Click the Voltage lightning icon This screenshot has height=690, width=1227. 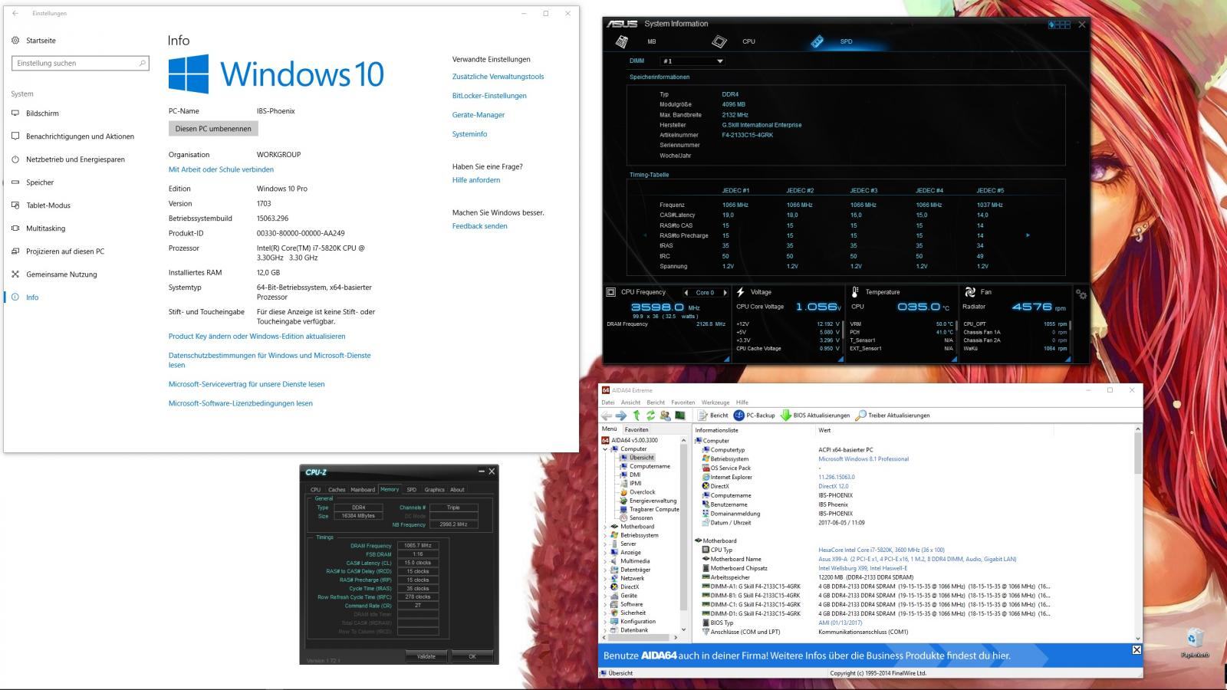pyautogui.click(x=741, y=292)
